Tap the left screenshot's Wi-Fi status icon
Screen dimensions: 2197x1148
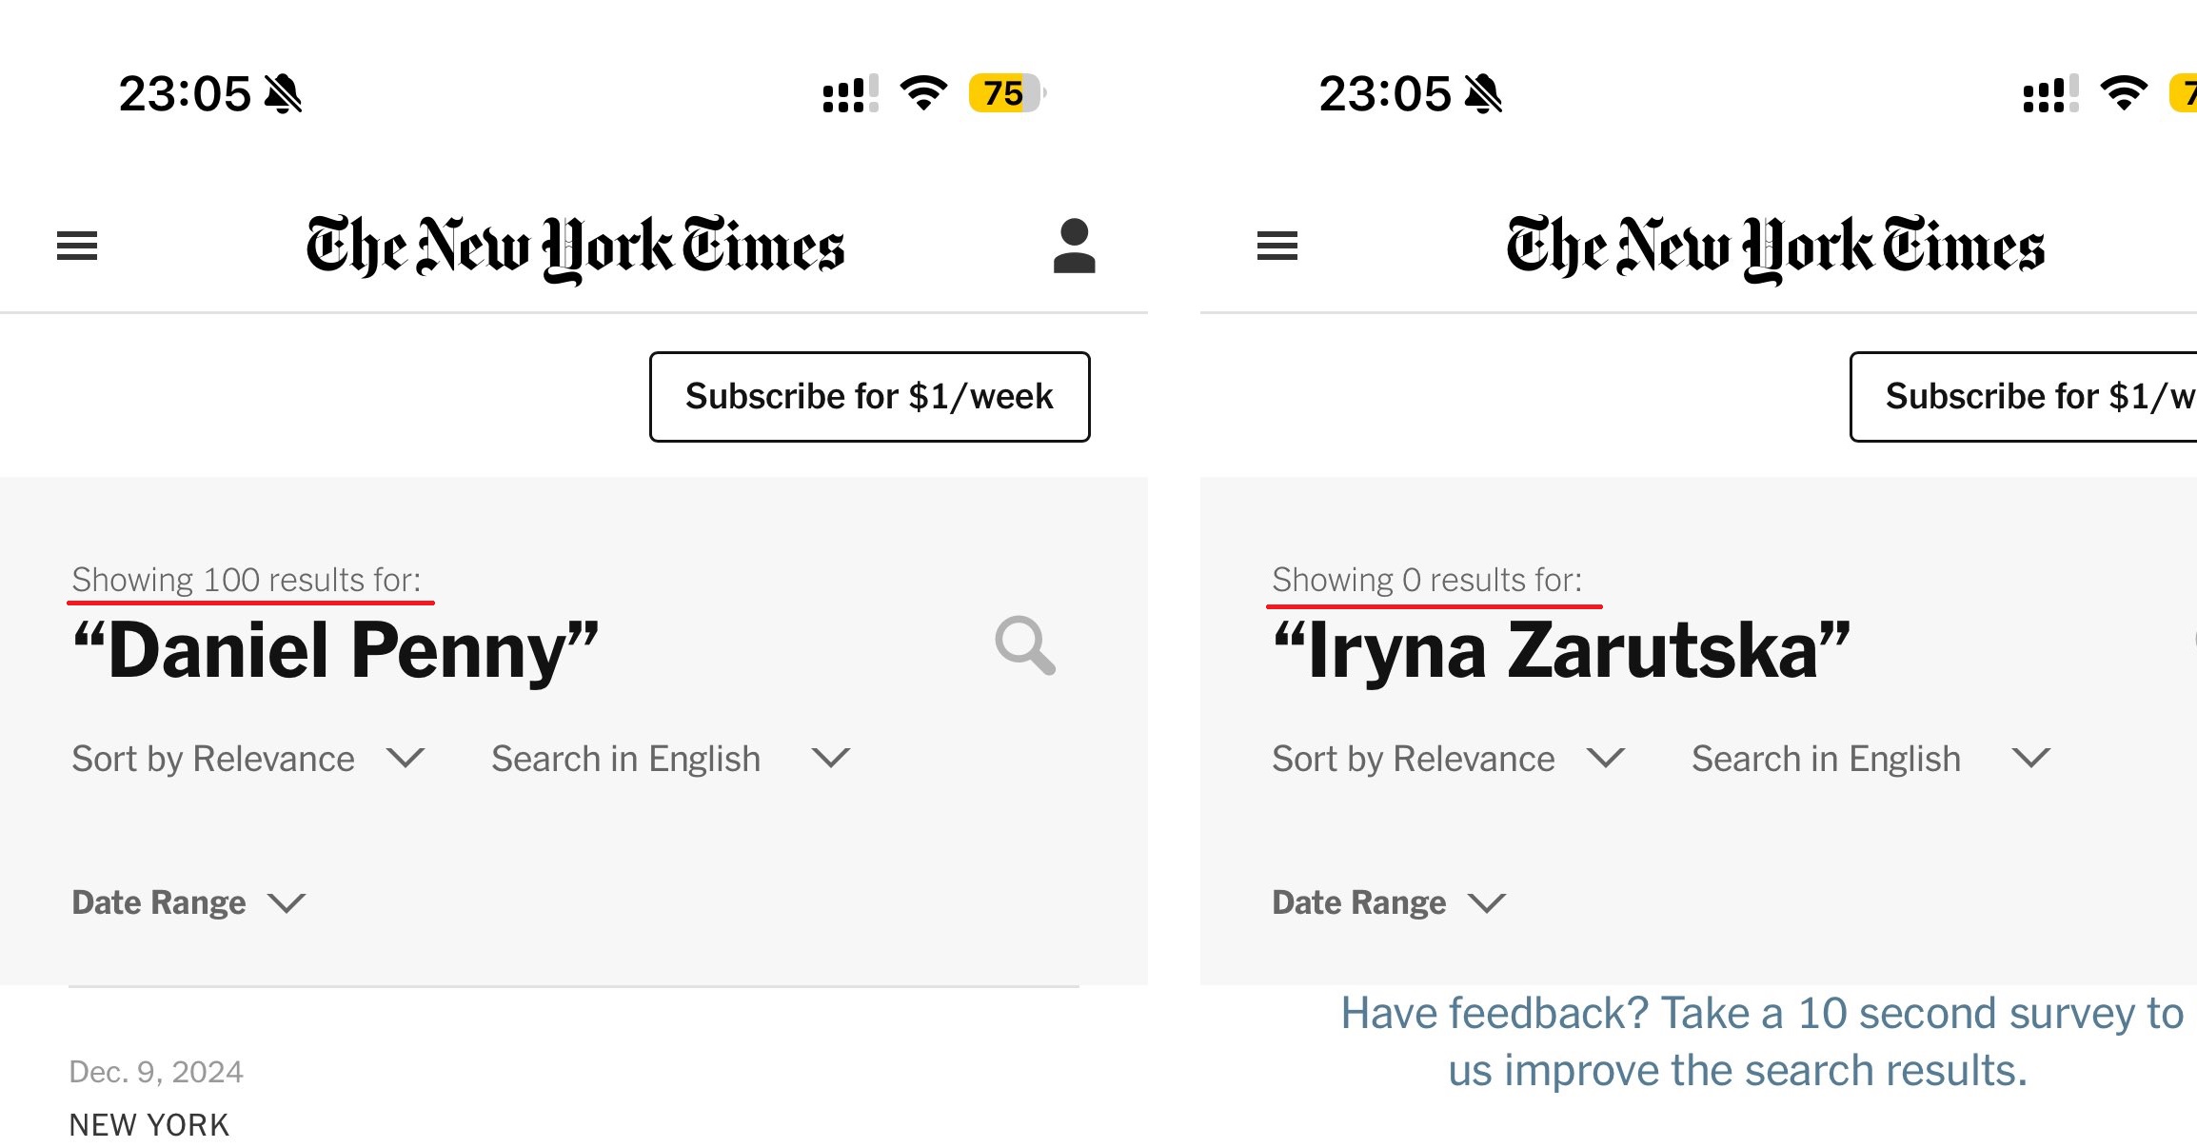click(x=923, y=93)
